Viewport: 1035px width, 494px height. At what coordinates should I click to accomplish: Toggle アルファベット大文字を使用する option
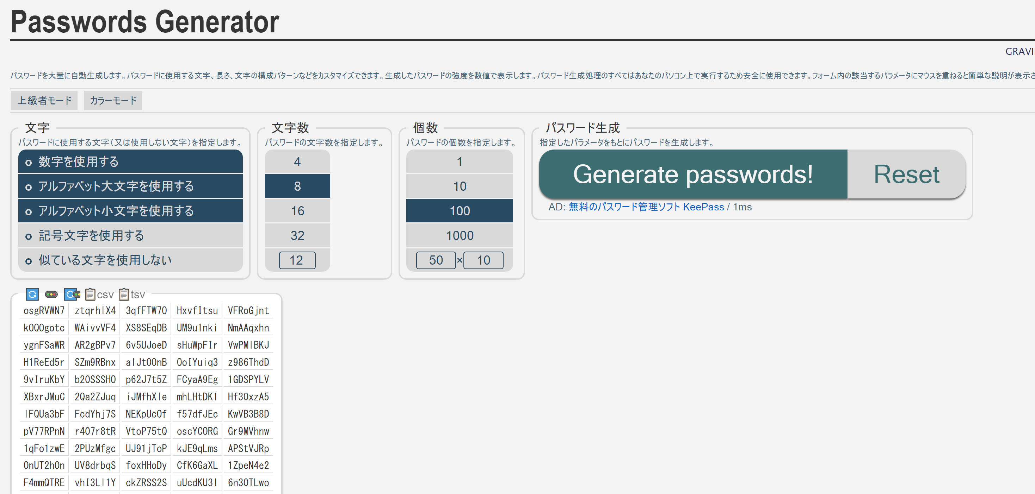click(130, 186)
